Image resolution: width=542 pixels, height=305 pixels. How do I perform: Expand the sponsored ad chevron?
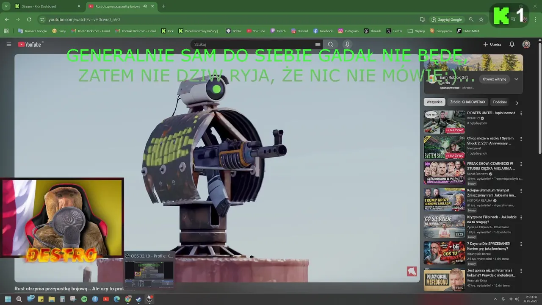click(516, 79)
